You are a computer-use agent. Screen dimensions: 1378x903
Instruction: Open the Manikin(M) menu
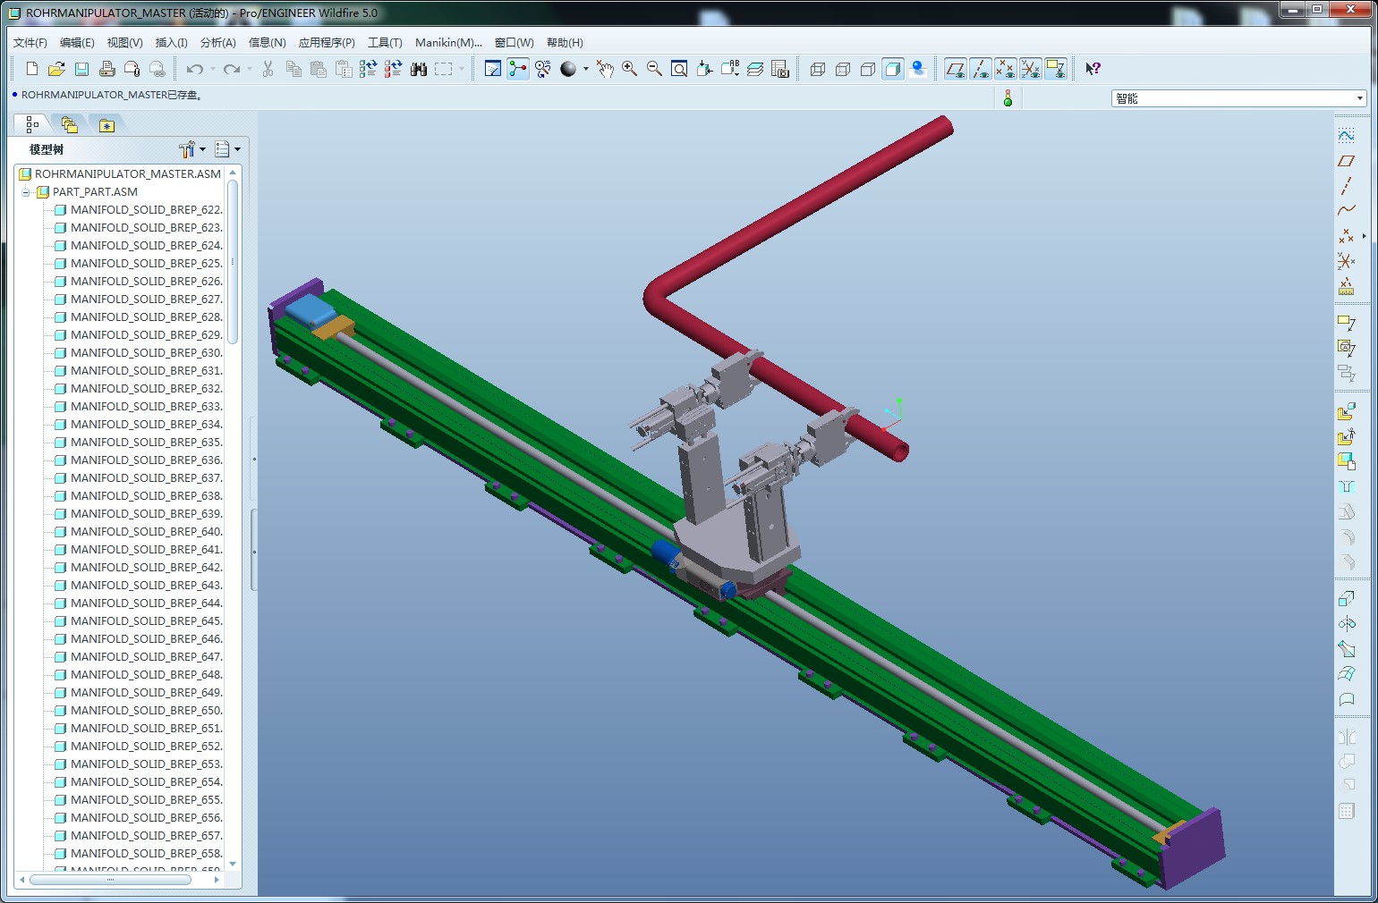click(x=448, y=43)
